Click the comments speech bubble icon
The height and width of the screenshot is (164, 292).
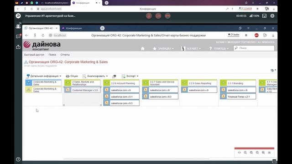point(114,76)
